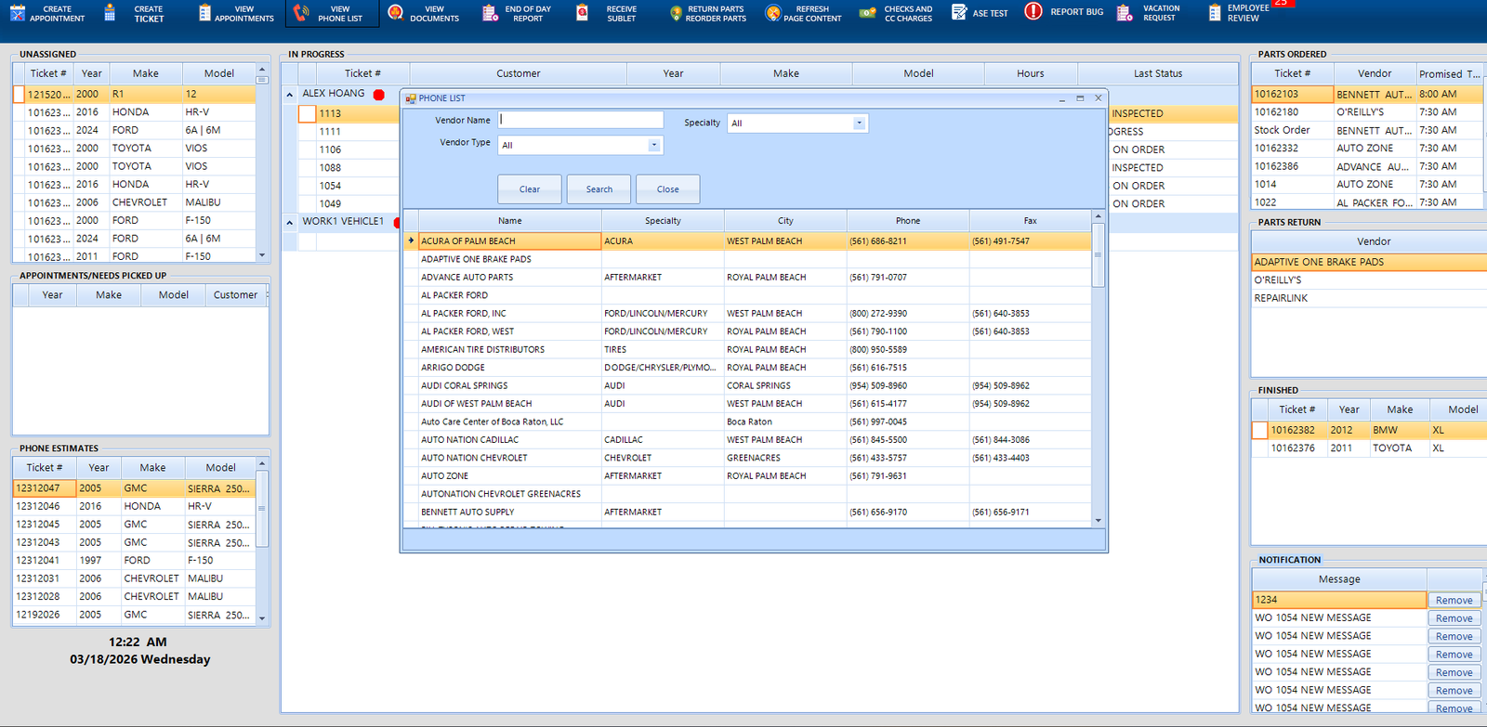
Task: Click the Refresh Page Content icon
Action: click(772, 13)
